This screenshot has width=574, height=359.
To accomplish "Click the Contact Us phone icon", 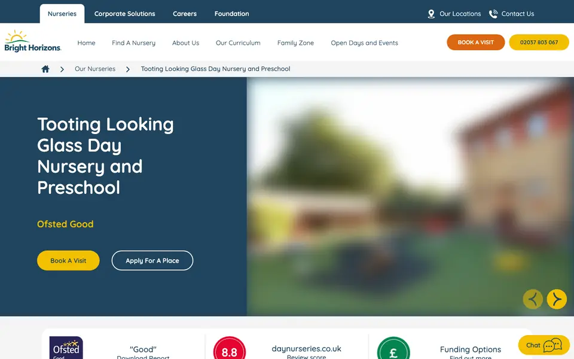I will click(x=493, y=14).
